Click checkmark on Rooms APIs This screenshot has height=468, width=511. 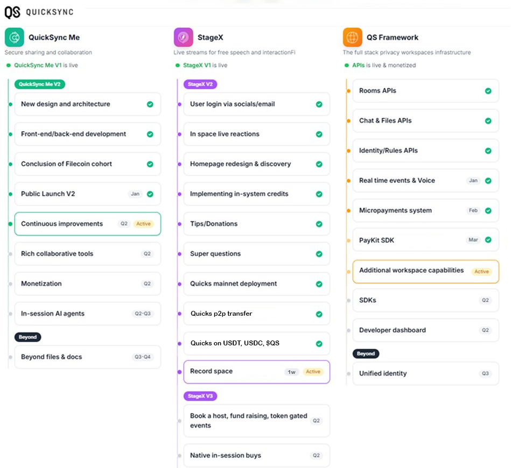488,91
